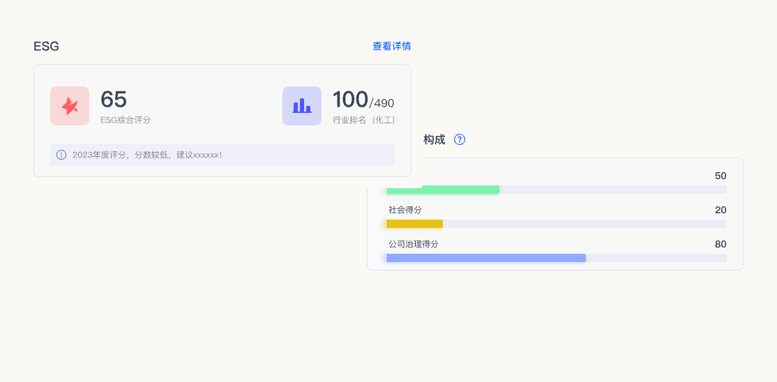Click the green progress bar
The width and height of the screenshot is (777, 382).
pyautogui.click(x=442, y=190)
